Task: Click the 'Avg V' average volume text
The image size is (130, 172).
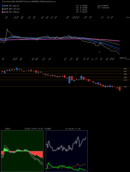Action: pyautogui.click(x=103, y=6)
